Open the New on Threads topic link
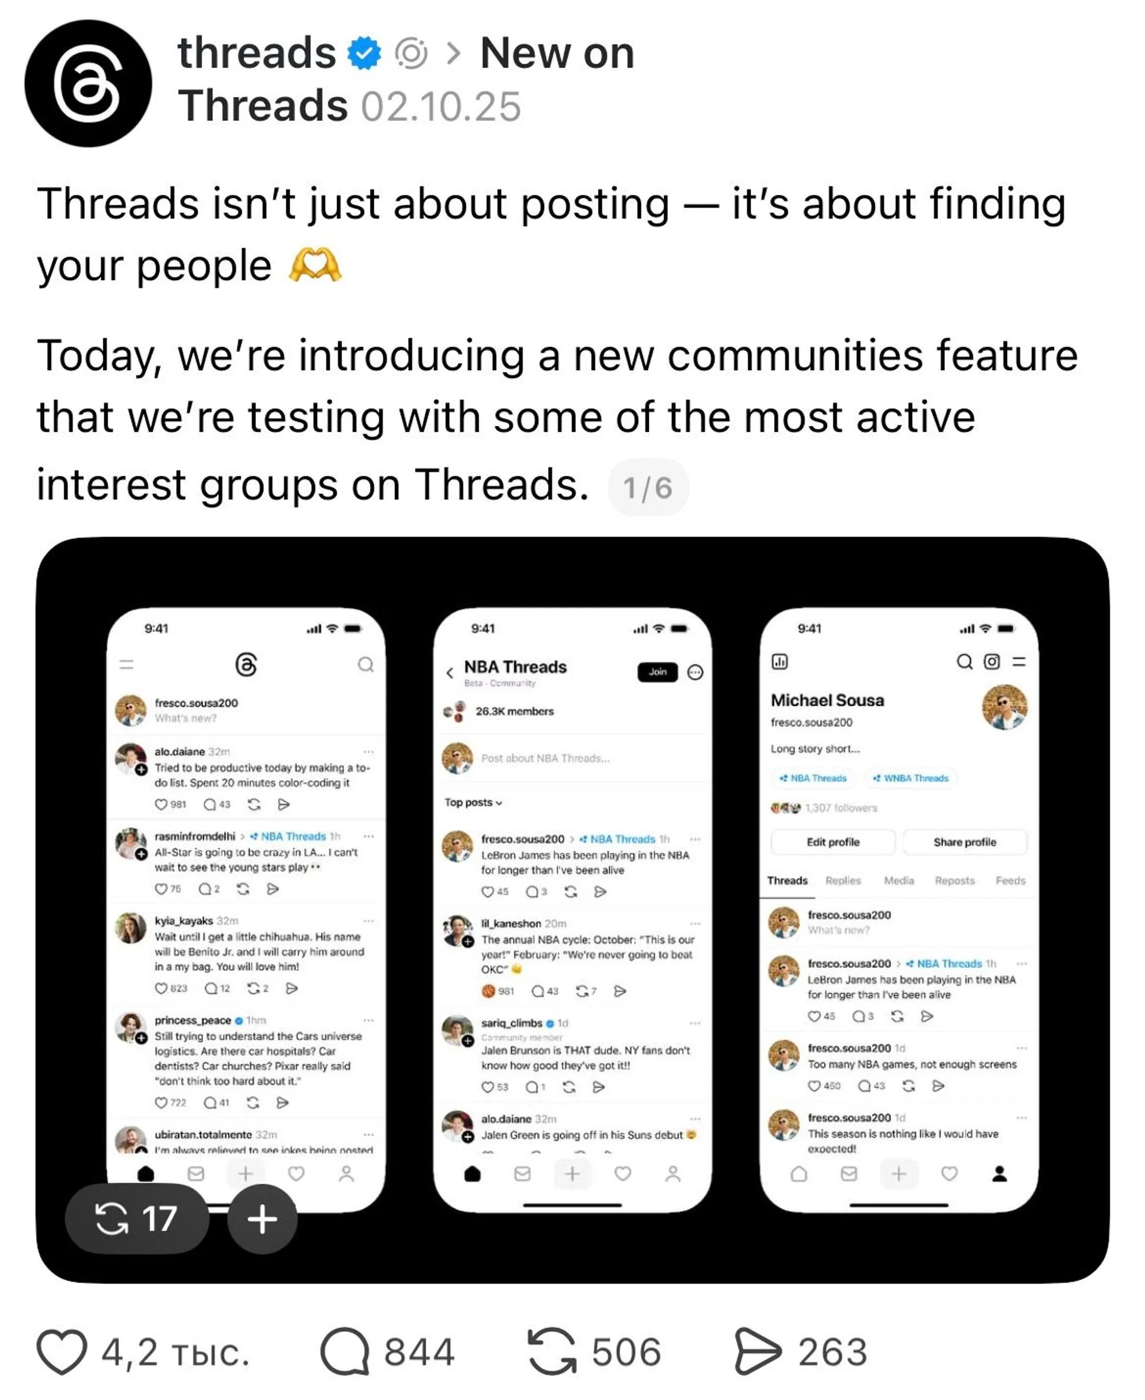The image size is (1145, 1400). point(557,54)
